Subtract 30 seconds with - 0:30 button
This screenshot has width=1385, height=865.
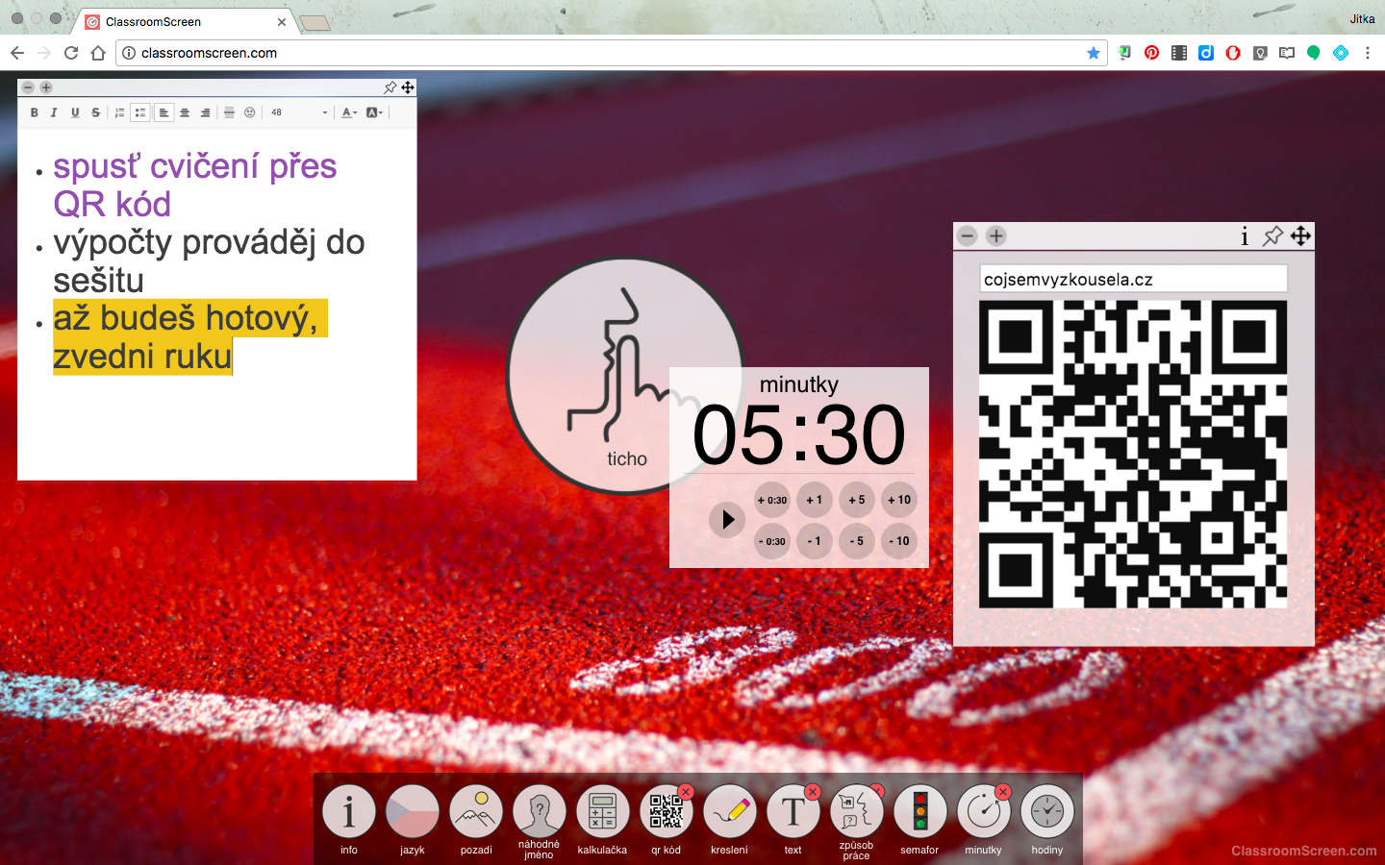(772, 541)
